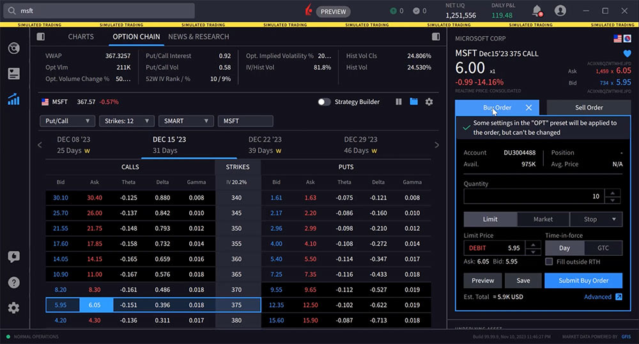Show next expiration dates arrow

437,145
